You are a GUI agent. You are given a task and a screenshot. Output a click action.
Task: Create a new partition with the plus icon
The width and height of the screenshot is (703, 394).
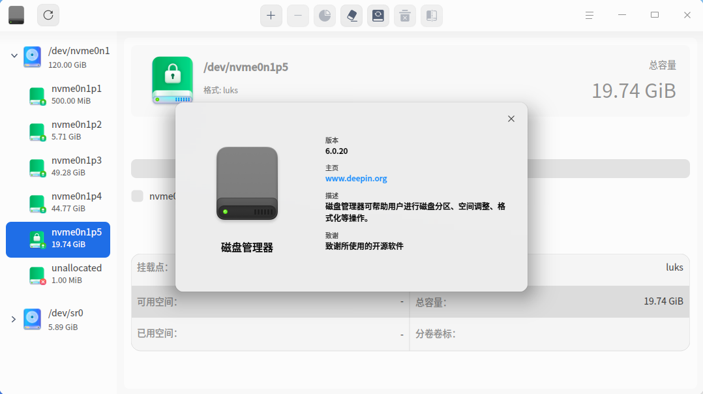[x=271, y=16]
